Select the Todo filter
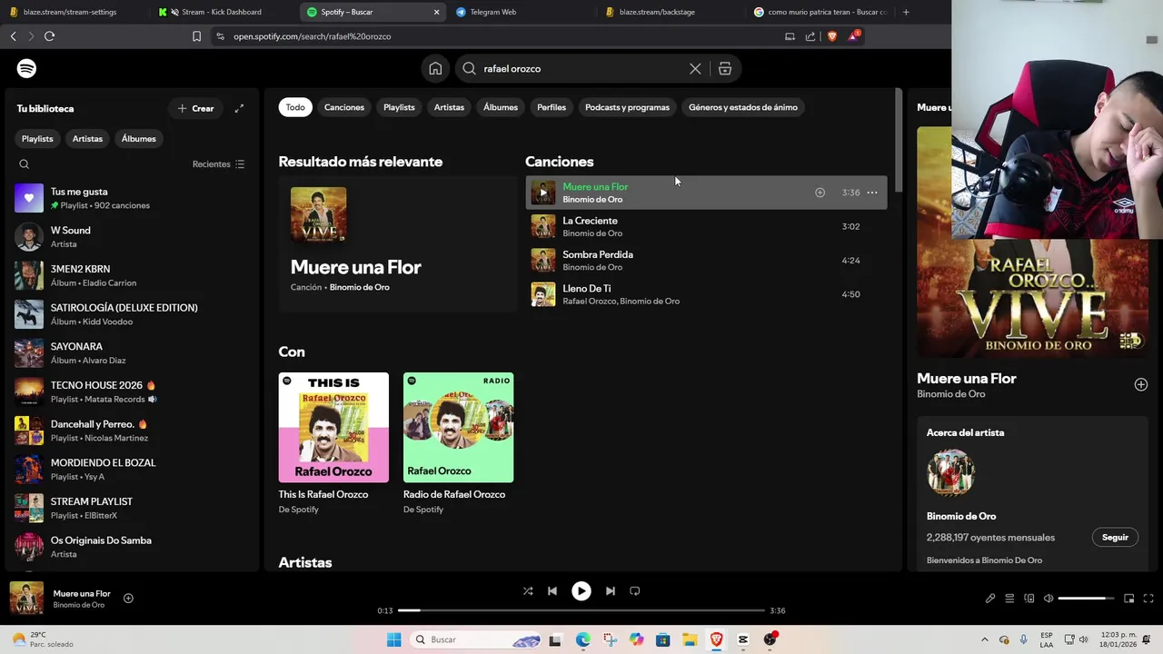Screen dimensions: 1163x654 pos(295,107)
